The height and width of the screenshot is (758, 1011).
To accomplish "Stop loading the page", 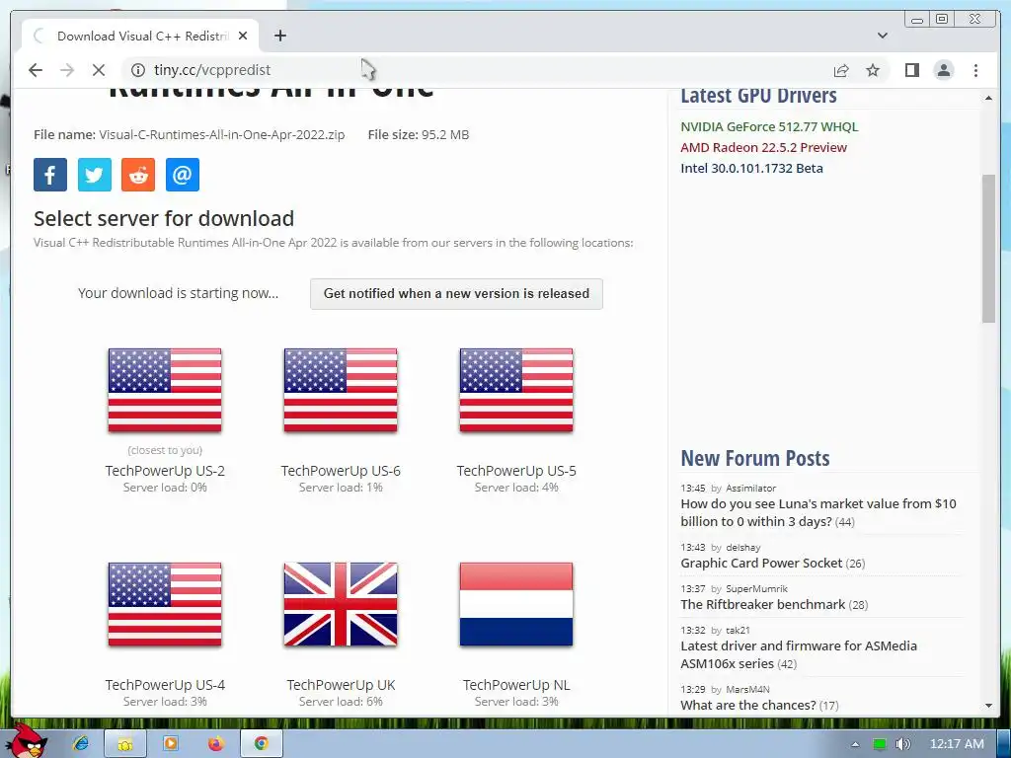I will pyautogui.click(x=99, y=70).
